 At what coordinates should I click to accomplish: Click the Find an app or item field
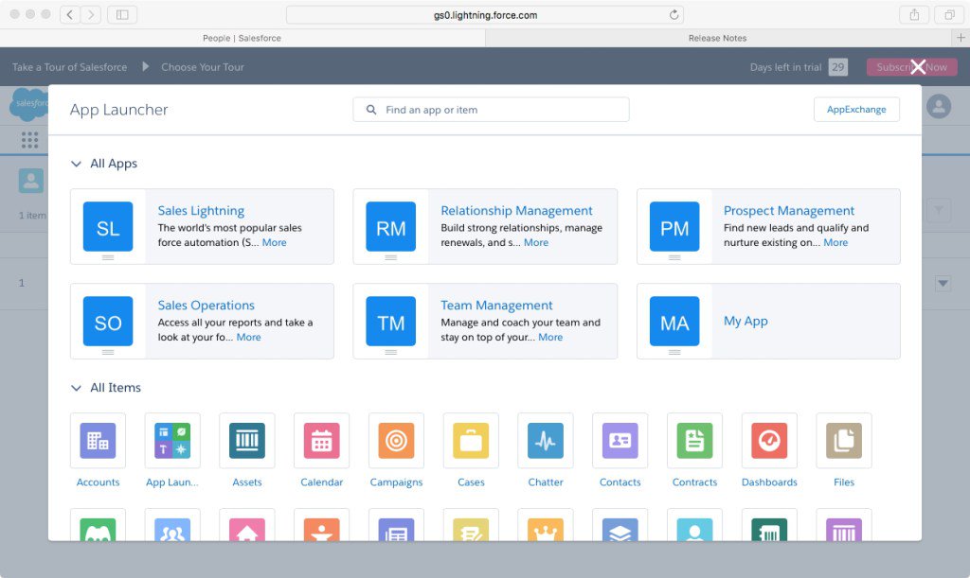492,110
